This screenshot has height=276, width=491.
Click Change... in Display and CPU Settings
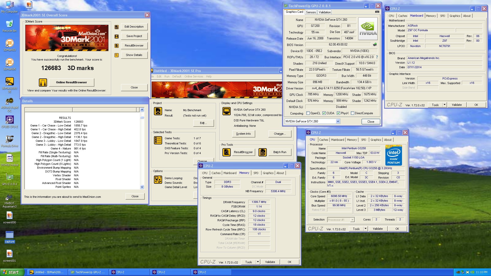pyautogui.click(x=280, y=134)
